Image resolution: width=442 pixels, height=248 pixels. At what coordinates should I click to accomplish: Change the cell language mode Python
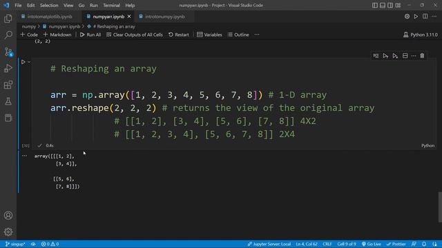click(x=427, y=145)
